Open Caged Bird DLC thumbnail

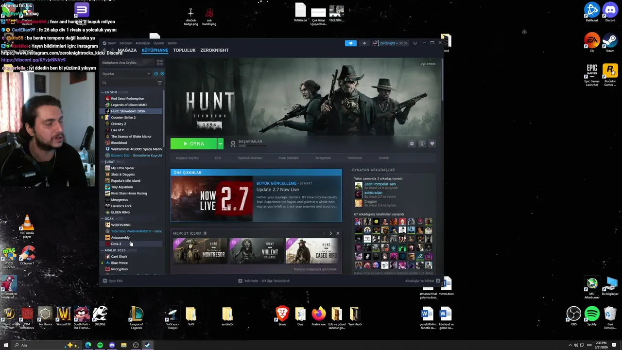coord(311,251)
